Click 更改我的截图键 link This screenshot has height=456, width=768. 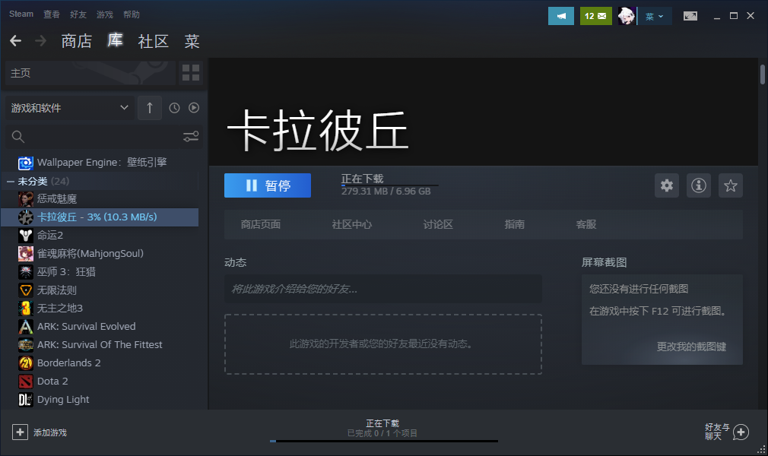(691, 347)
